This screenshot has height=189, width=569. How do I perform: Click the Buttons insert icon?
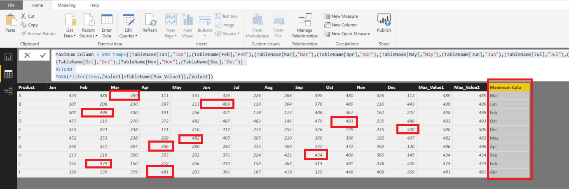[x=205, y=20]
